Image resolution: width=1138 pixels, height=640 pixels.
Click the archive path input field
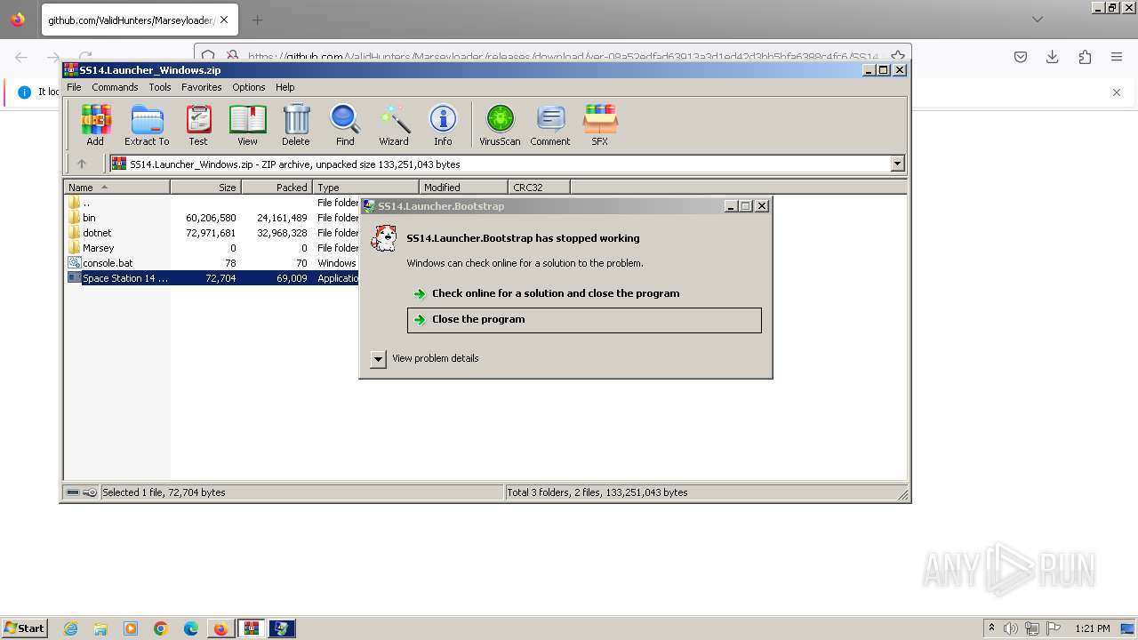click(x=500, y=164)
